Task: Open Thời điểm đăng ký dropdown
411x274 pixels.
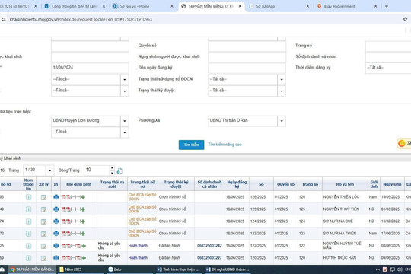Action: 388,68
